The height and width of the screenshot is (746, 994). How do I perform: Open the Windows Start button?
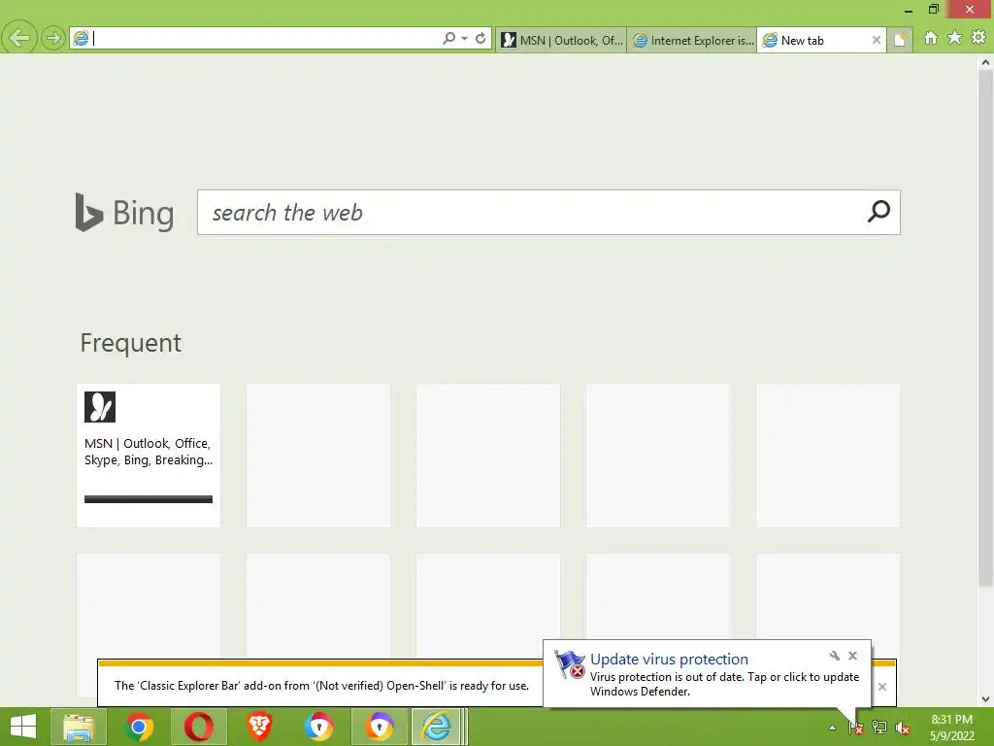23,727
